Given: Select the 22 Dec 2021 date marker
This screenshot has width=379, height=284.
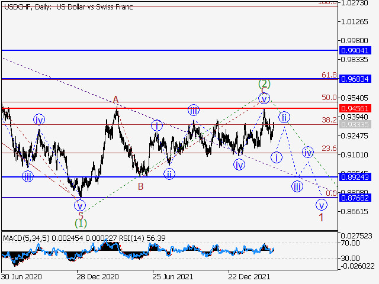Looking at the screenshot, I should pyautogui.click(x=249, y=276).
